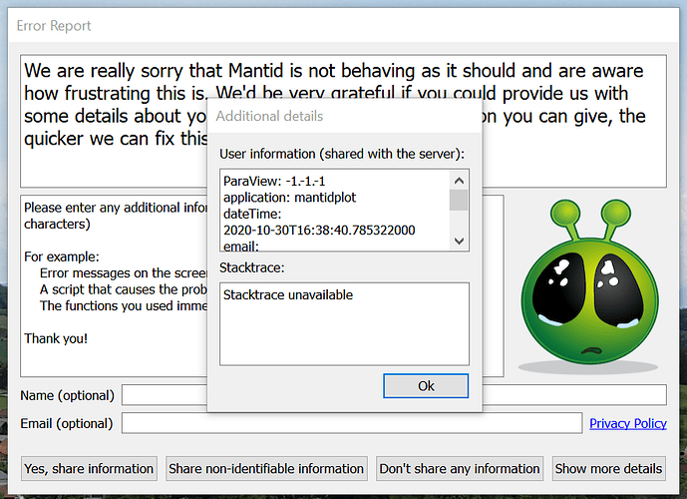Click the alien's left antenna
The width and height of the screenshot is (687, 499).
click(566, 220)
